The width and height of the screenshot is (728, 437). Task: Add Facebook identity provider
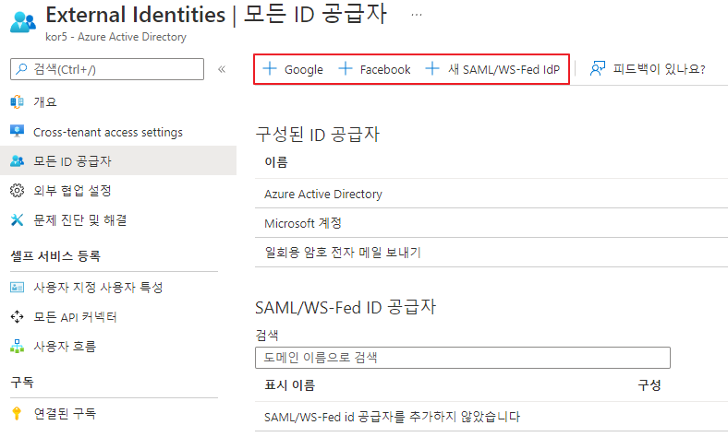coord(375,69)
